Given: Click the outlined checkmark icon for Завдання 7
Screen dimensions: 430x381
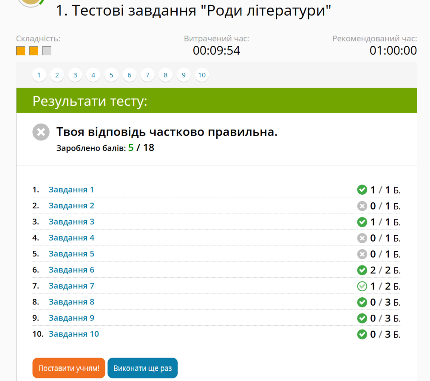Looking at the screenshot, I should 362,286.
